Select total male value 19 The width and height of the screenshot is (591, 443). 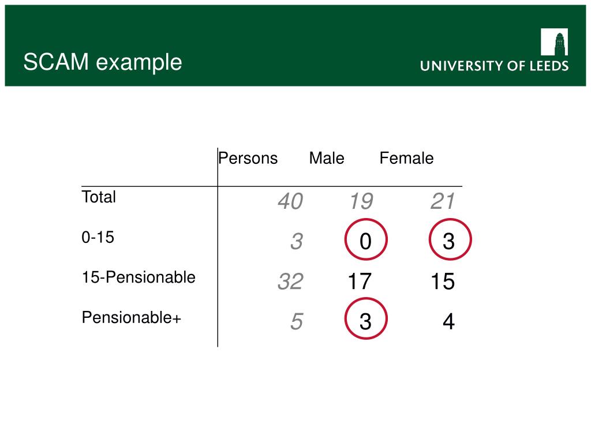tap(361, 201)
